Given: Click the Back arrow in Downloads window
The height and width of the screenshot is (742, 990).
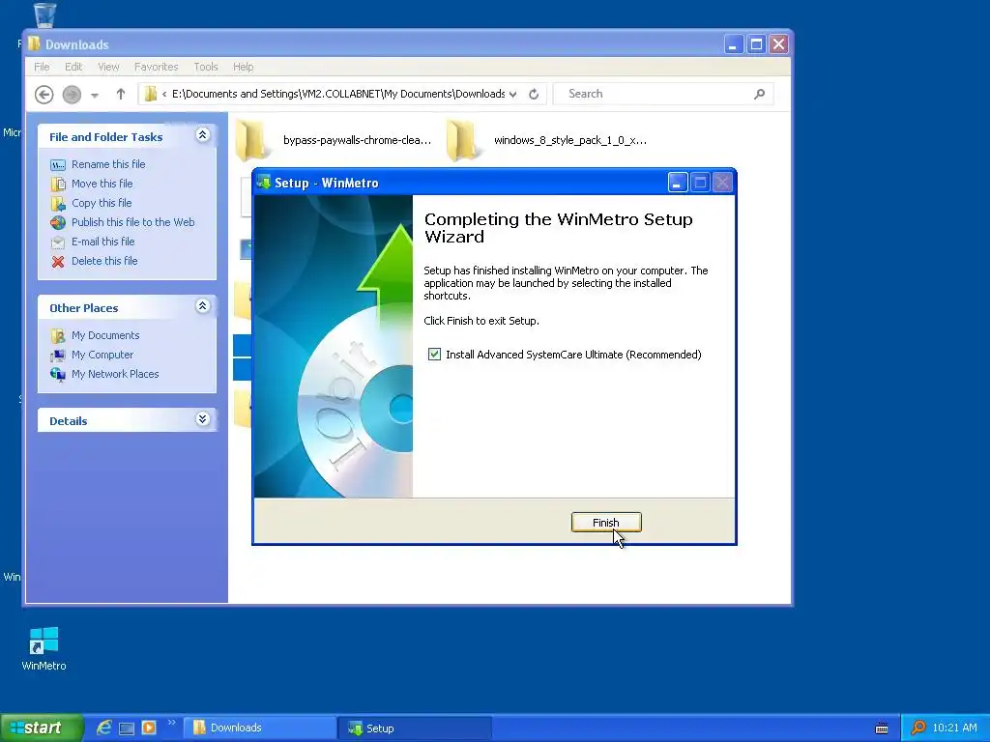Looking at the screenshot, I should pos(44,94).
